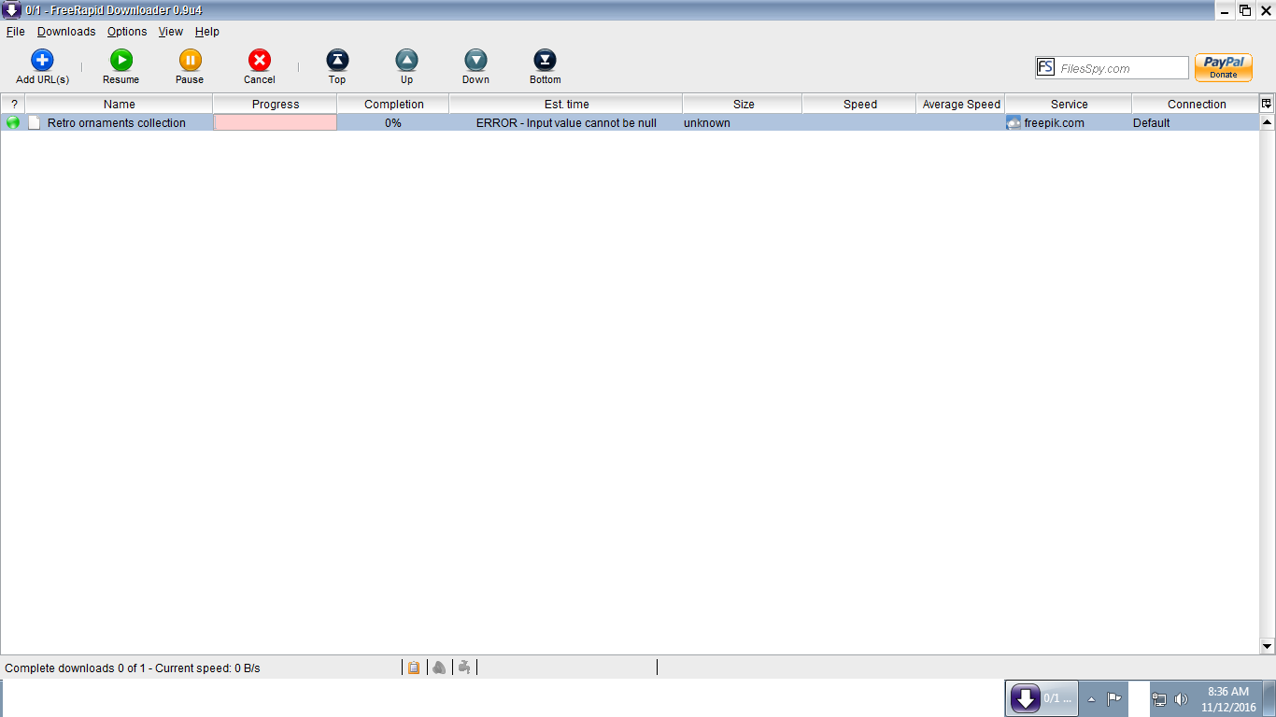
Task: Move download to Top of queue
Action: [x=337, y=61]
